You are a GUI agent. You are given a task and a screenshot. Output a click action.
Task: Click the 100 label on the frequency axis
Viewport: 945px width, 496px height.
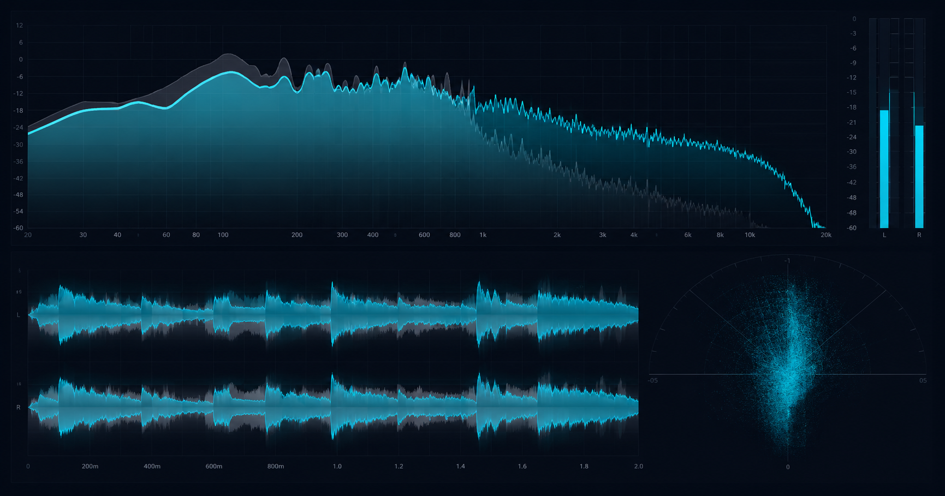point(223,235)
